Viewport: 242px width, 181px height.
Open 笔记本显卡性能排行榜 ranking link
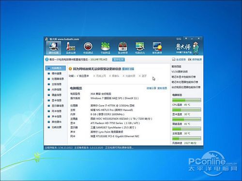click(x=183, y=77)
